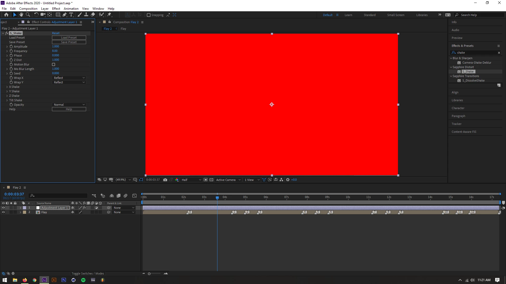Open the resolution Half dropdown
The width and height of the screenshot is (506, 284).
click(191, 180)
